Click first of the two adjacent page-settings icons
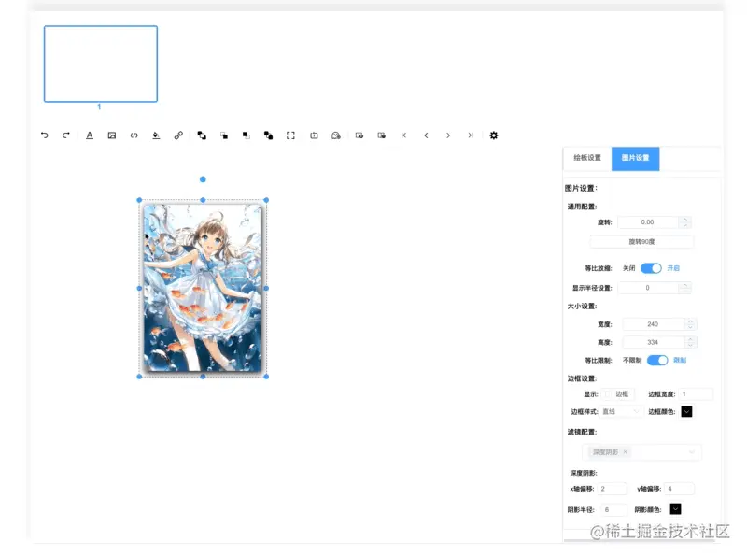The image size is (747, 556). [359, 135]
